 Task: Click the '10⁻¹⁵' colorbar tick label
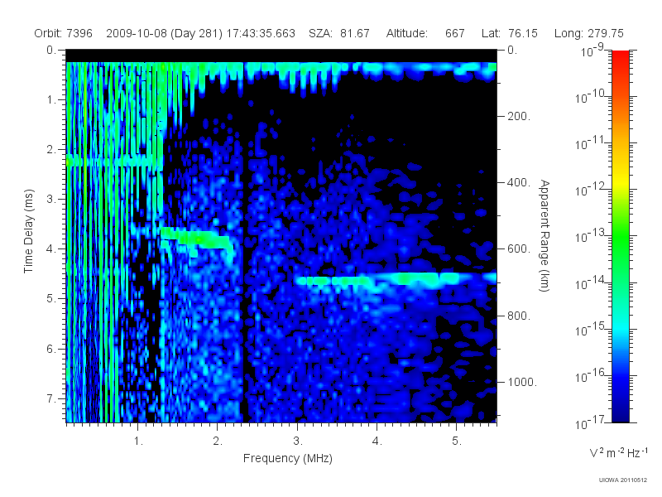[x=592, y=329]
